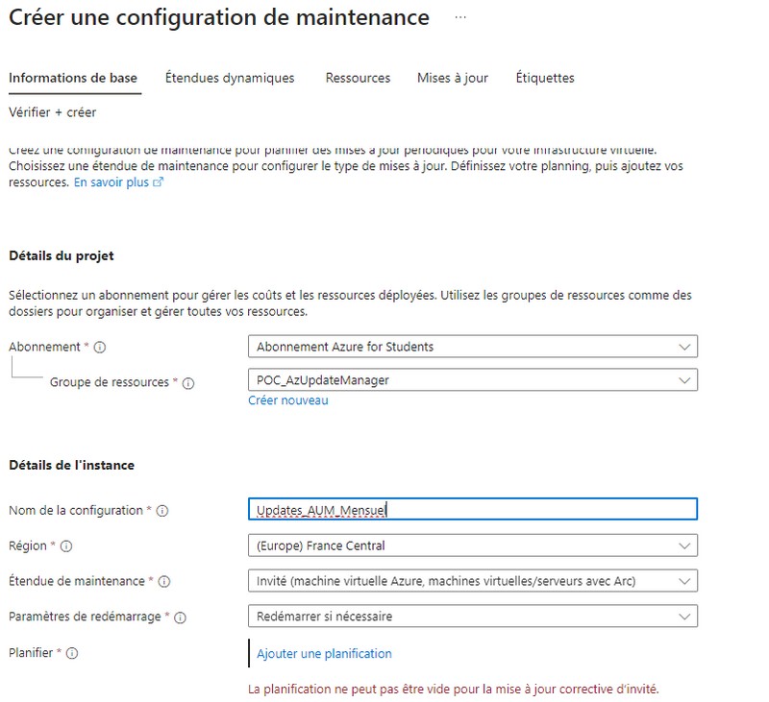Click the Créer nouveau link
This screenshot has width=769, height=702.
(x=288, y=400)
